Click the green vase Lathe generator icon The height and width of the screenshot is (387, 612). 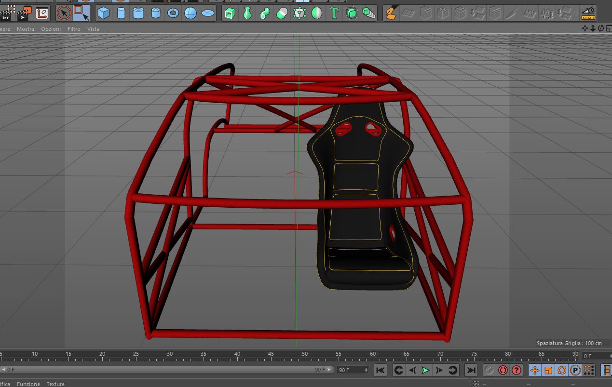click(x=247, y=13)
